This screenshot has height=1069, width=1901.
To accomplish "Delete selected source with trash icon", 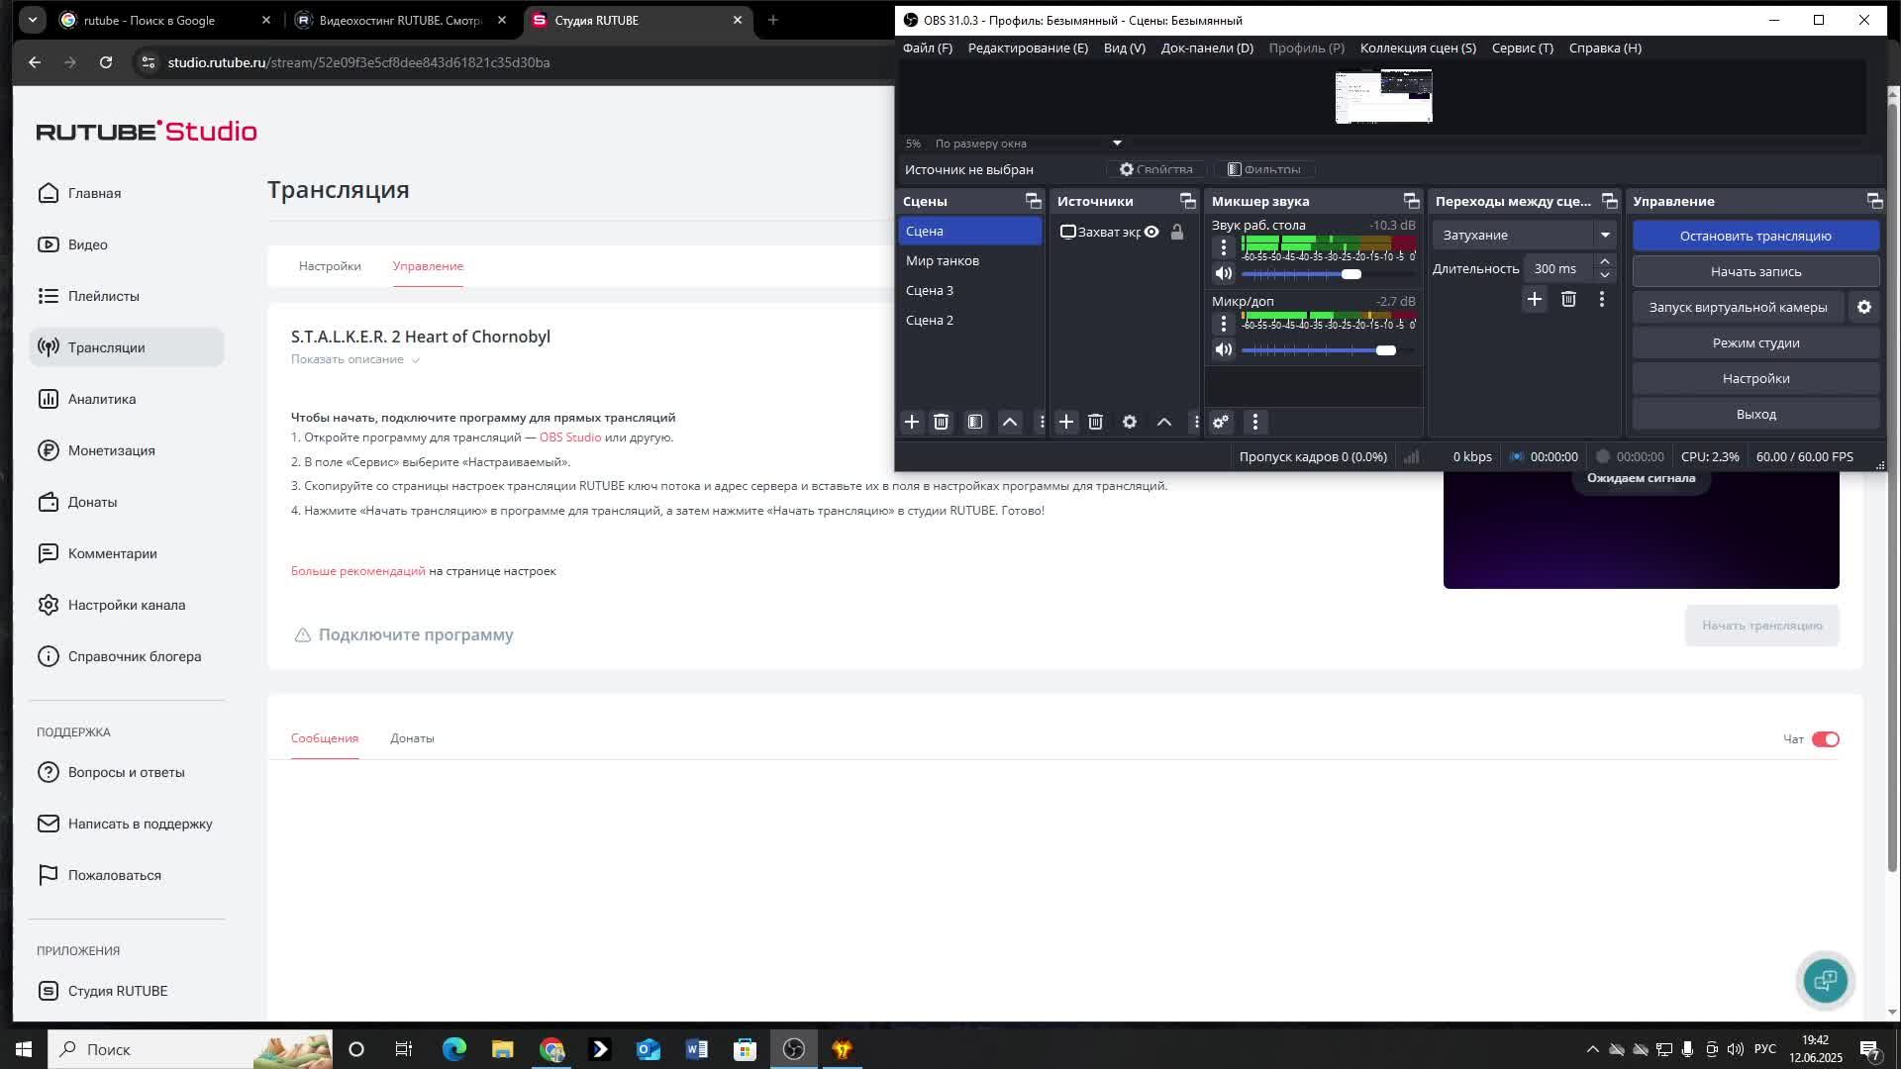I will click(x=1095, y=422).
